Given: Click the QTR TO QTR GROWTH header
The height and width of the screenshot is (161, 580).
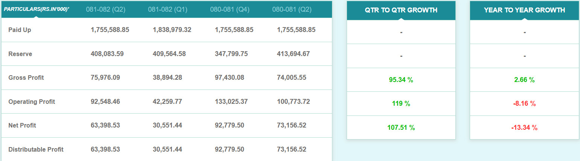Looking at the screenshot, I should pyautogui.click(x=401, y=10).
